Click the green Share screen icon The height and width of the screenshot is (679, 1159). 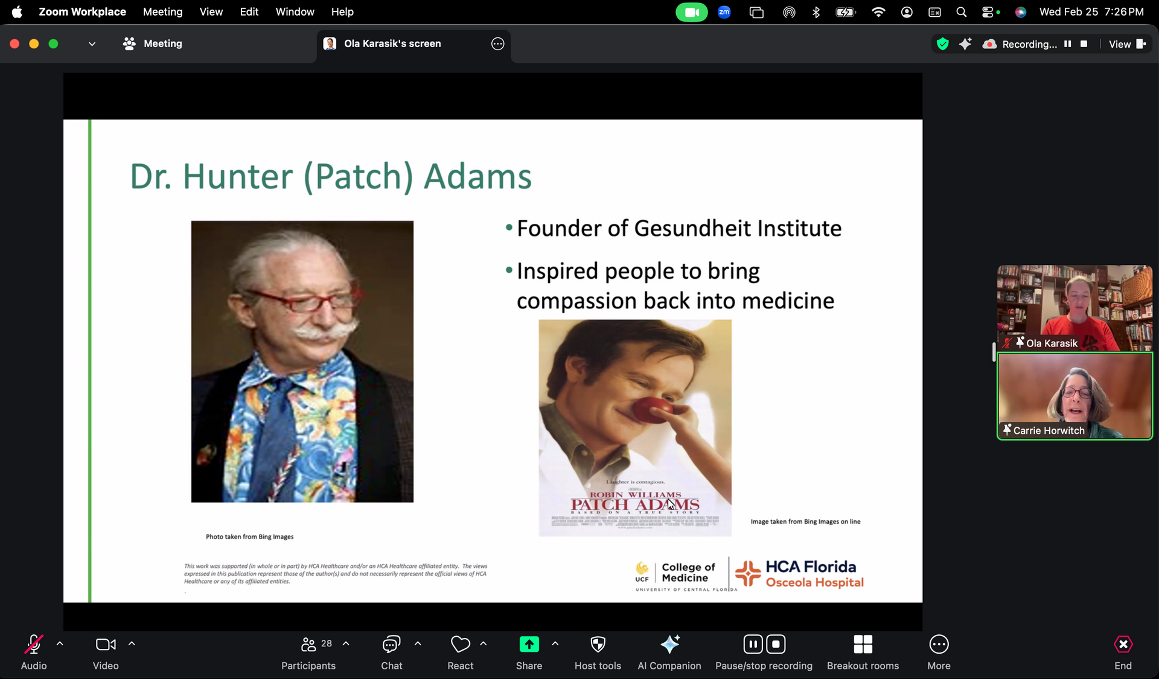(529, 645)
